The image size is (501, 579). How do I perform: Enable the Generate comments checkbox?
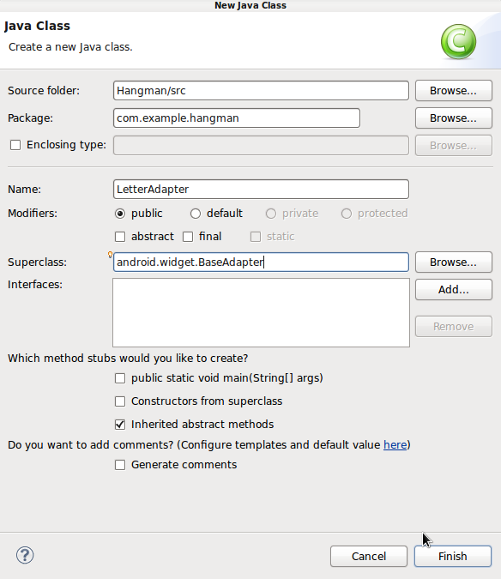click(x=120, y=465)
